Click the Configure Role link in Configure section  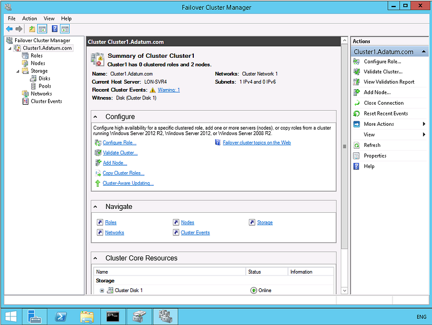click(x=119, y=143)
